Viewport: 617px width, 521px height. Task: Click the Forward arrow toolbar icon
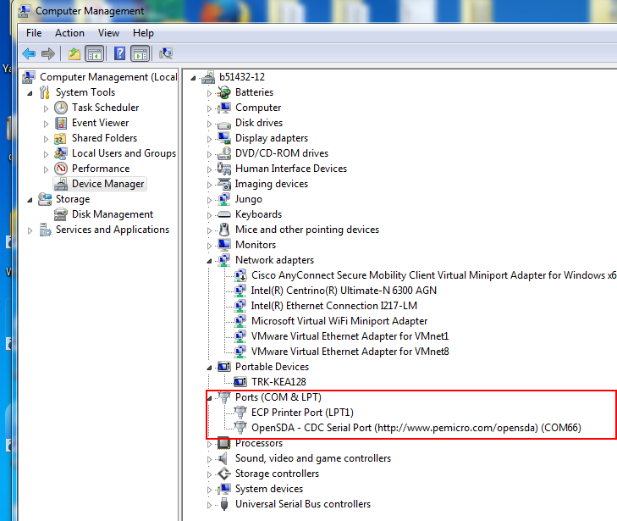tap(48, 53)
